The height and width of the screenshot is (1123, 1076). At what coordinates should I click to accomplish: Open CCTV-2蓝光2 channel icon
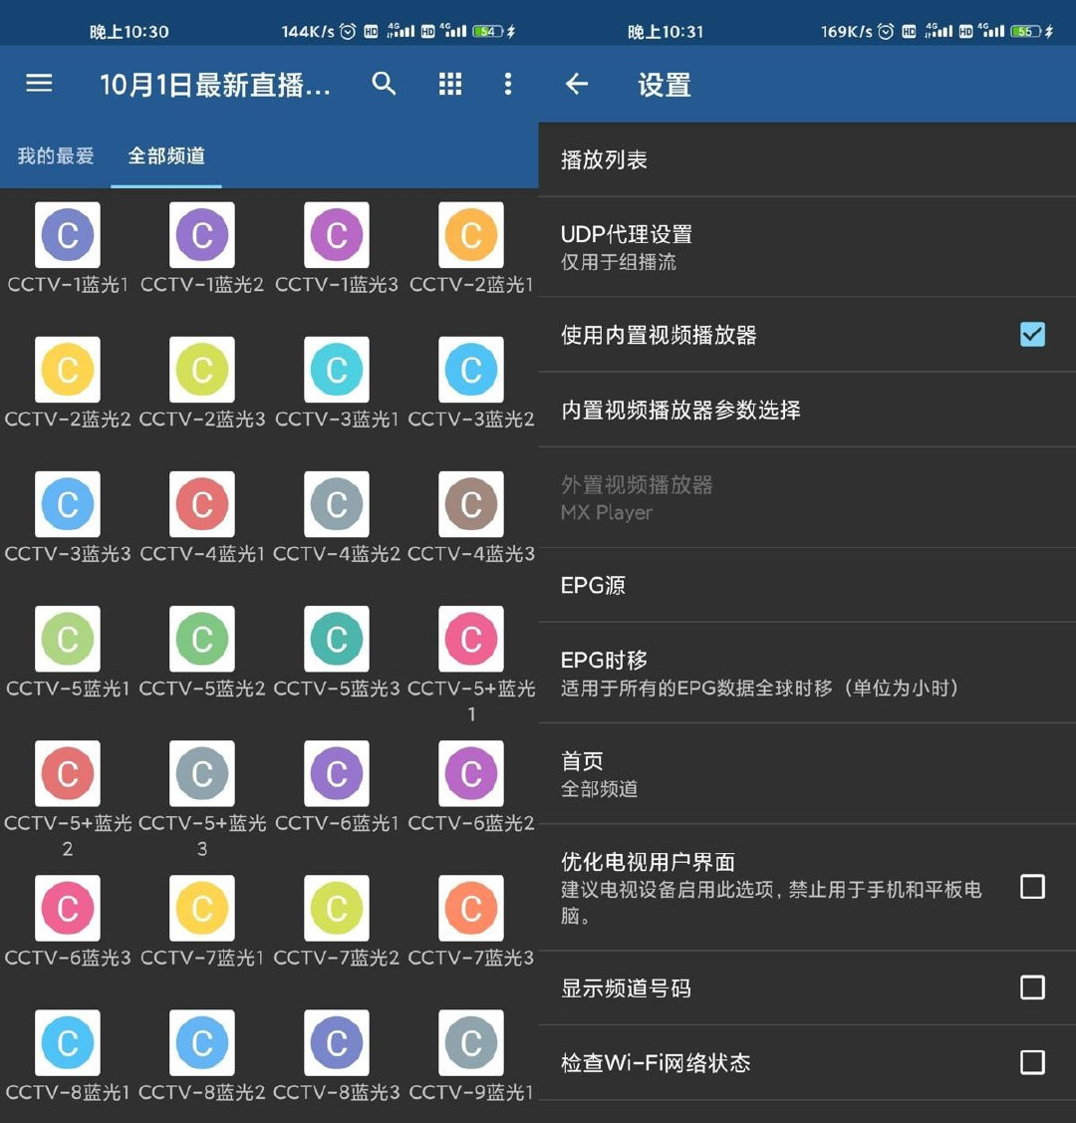tap(68, 370)
